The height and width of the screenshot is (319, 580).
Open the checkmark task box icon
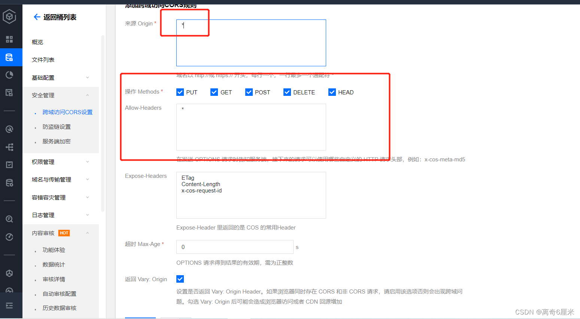[9, 165]
